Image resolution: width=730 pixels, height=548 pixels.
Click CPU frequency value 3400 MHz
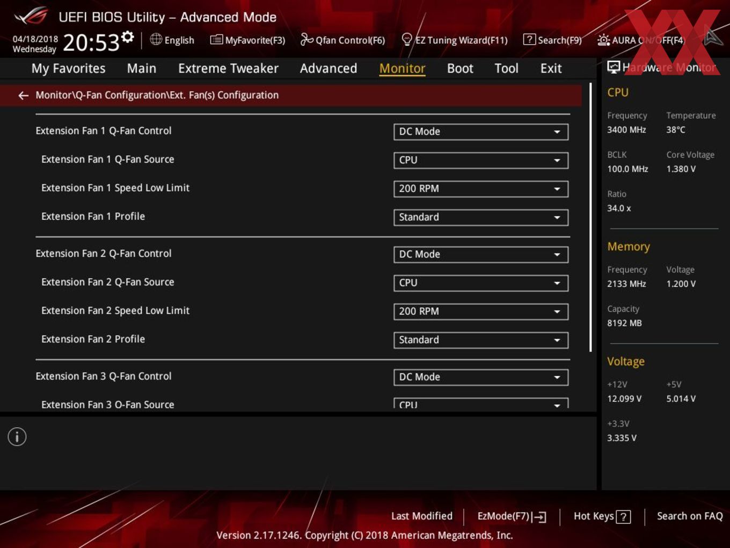coord(626,129)
